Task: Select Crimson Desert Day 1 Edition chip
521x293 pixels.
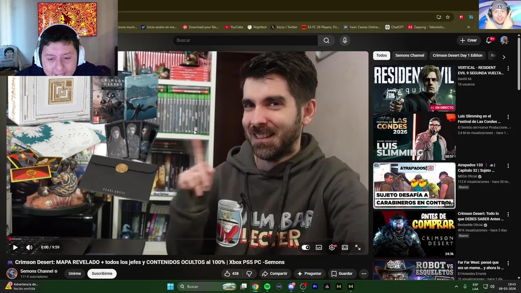Action: pyautogui.click(x=458, y=55)
